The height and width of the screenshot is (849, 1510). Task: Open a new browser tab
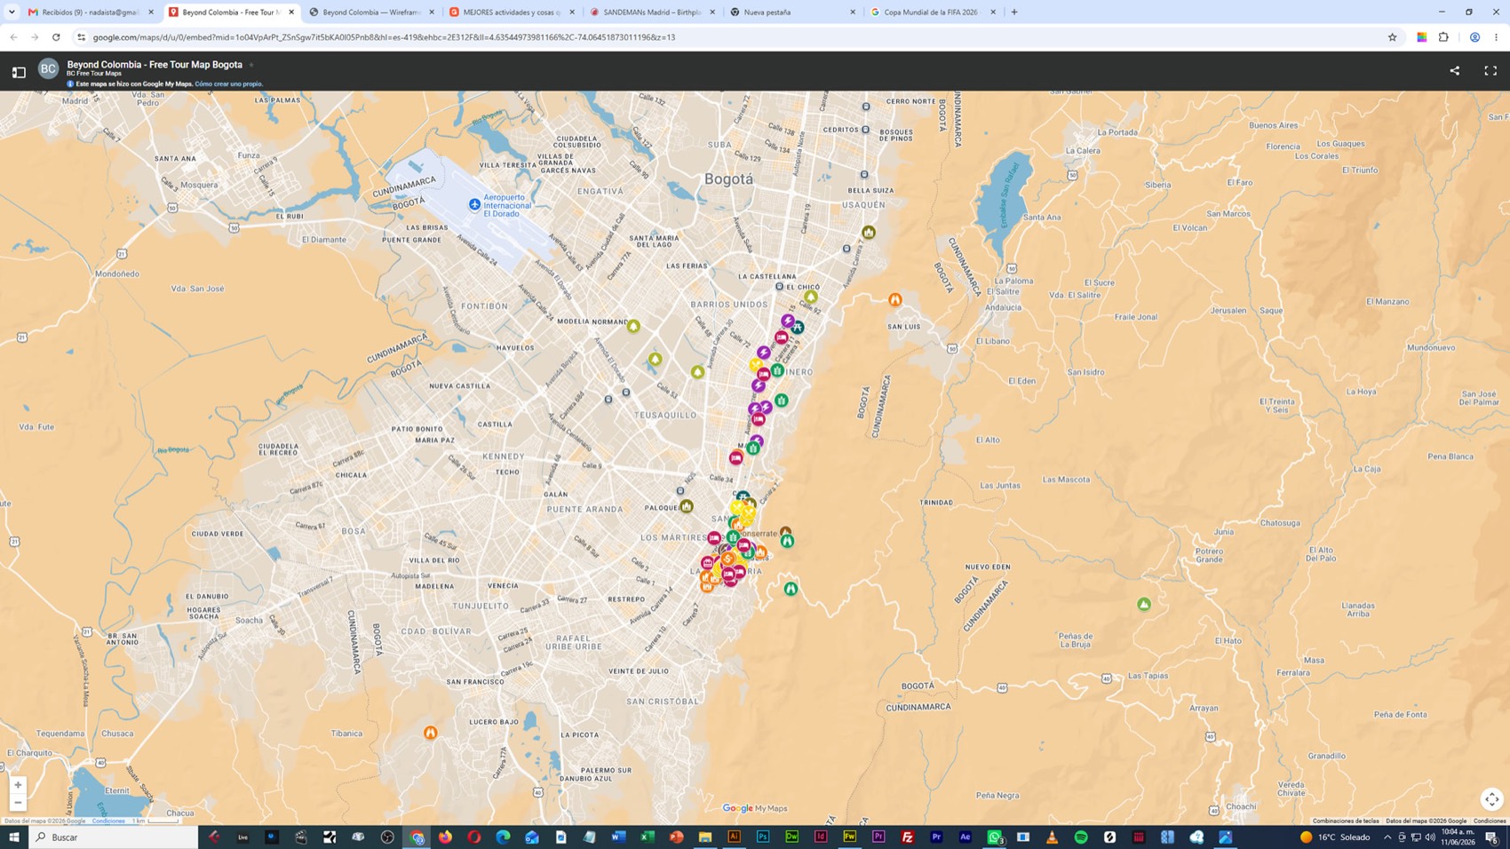click(x=1014, y=12)
